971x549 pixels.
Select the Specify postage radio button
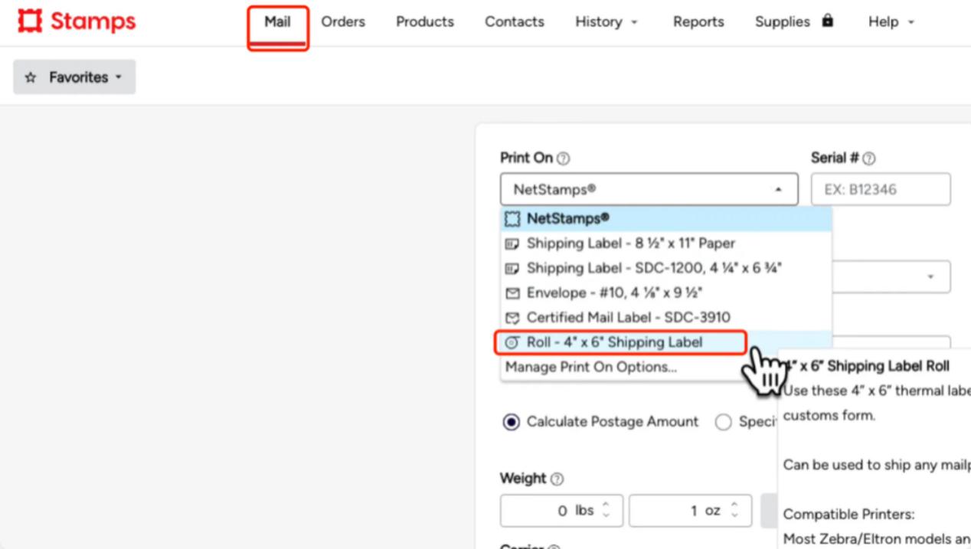[723, 422]
